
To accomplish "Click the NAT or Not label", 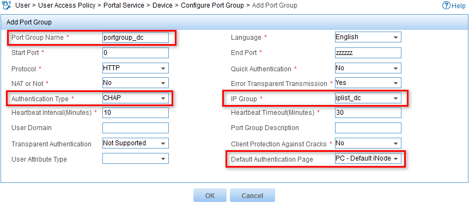I will click(x=27, y=84).
